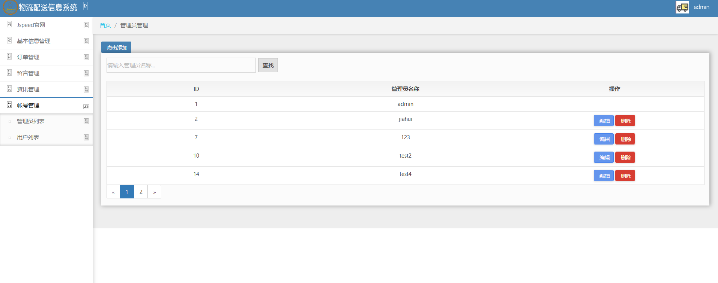This screenshot has height=283, width=718.
Task: Click the 物流配送信息系统 title
Action: click(x=48, y=7)
